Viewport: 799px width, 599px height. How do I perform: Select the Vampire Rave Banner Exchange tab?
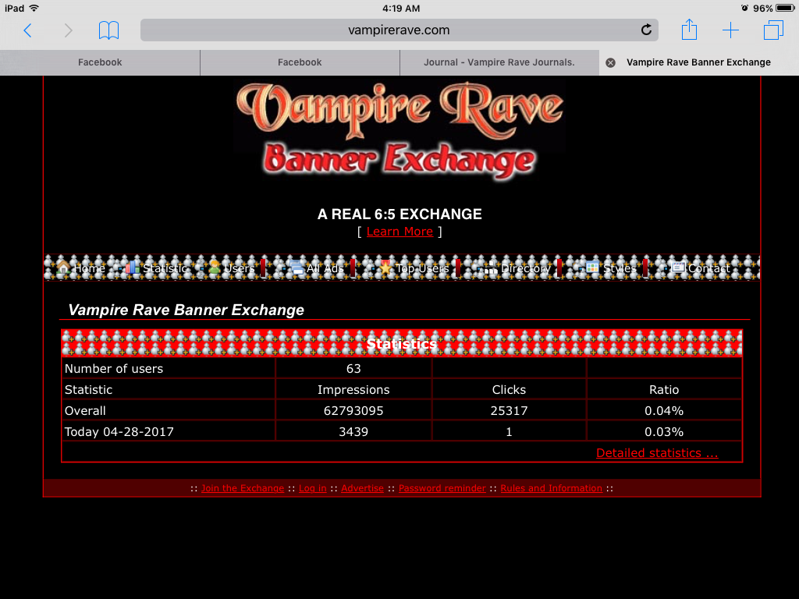point(698,62)
